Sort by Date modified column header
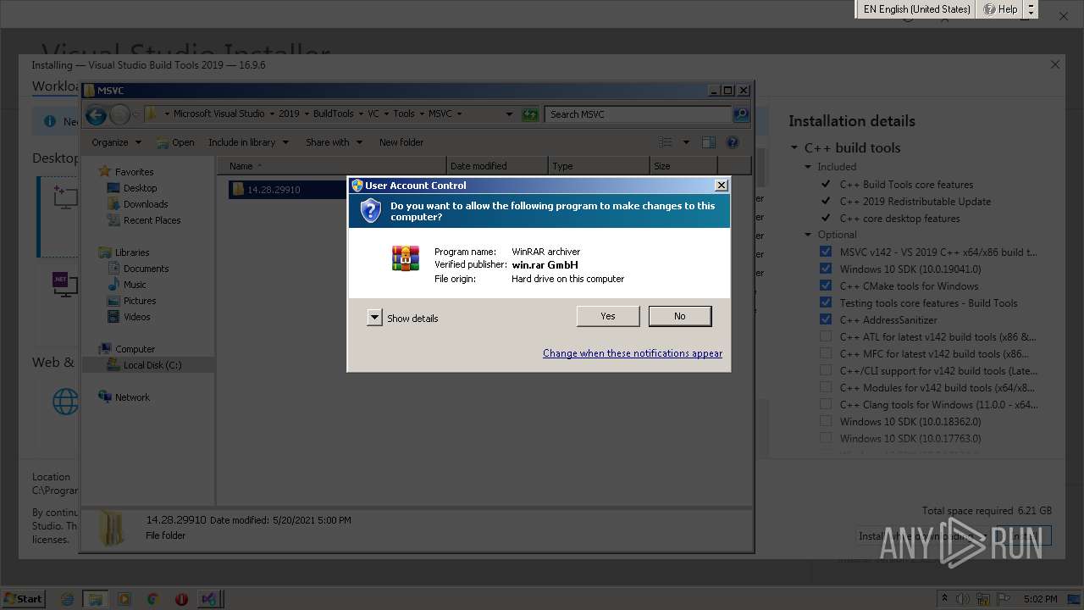This screenshot has height=610, width=1084. [497, 166]
